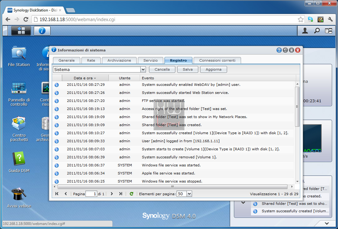Go to the next log page
The height and width of the screenshot is (229, 338).
pyautogui.click(x=112, y=194)
